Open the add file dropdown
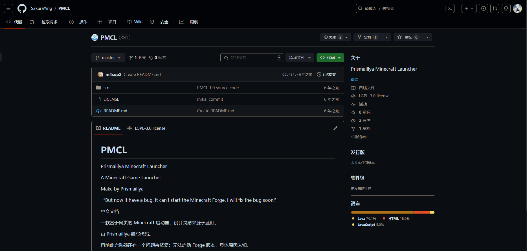Screen dimensions: 527x251 tap(300, 58)
